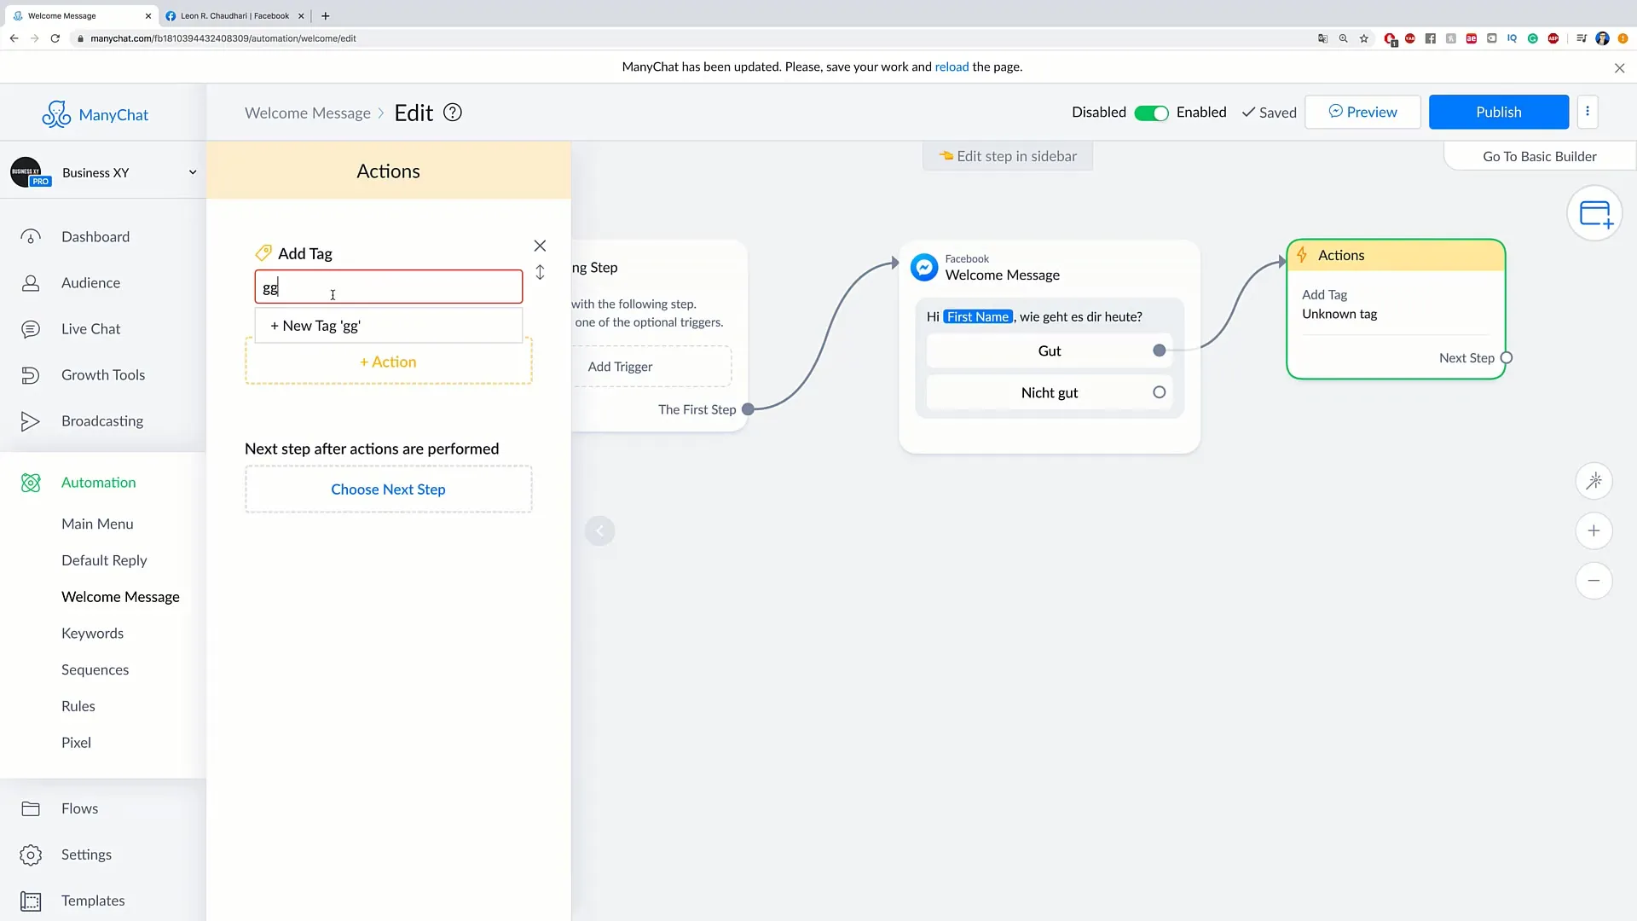1637x921 pixels.
Task: Click the three-dot menu next to Publish
Action: [x=1588, y=112]
